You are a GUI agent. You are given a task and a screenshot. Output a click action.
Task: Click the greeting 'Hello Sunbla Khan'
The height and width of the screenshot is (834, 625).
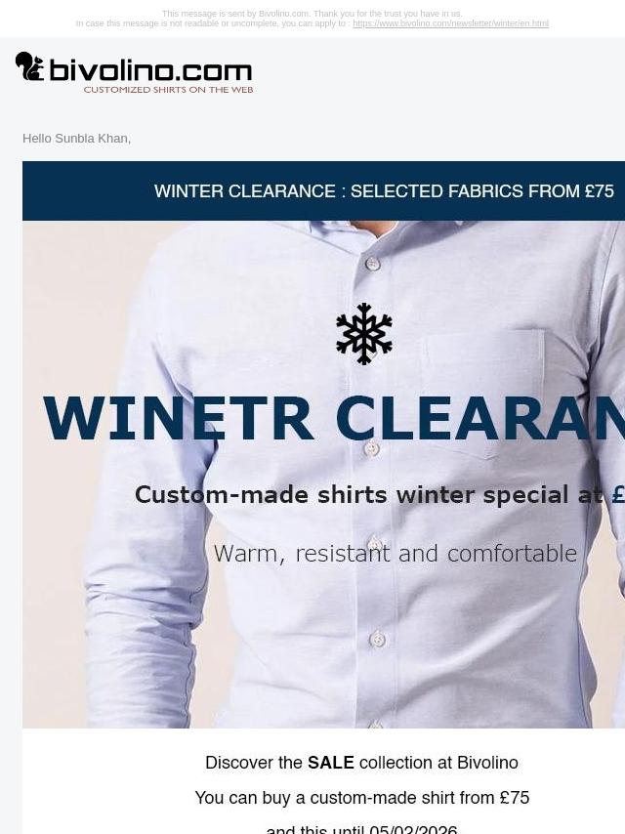(76, 139)
